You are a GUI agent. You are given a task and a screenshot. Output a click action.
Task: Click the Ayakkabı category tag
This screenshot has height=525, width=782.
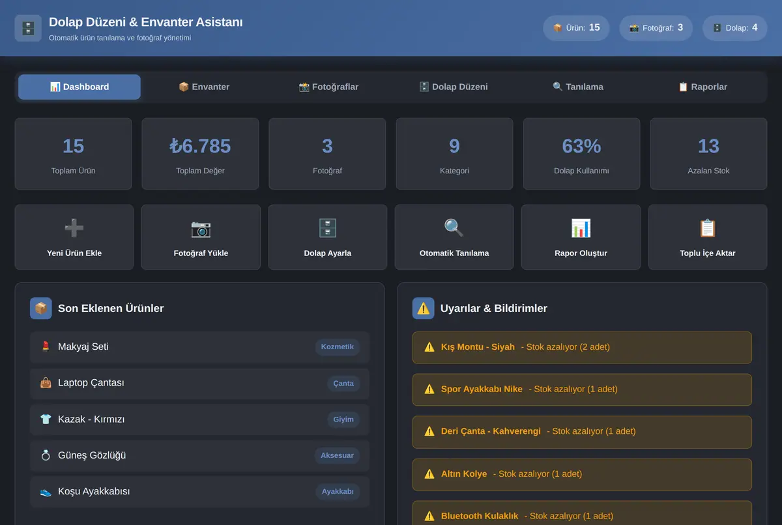click(x=338, y=492)
